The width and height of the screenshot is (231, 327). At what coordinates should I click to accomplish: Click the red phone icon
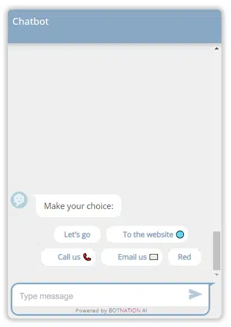click(87, 257)
